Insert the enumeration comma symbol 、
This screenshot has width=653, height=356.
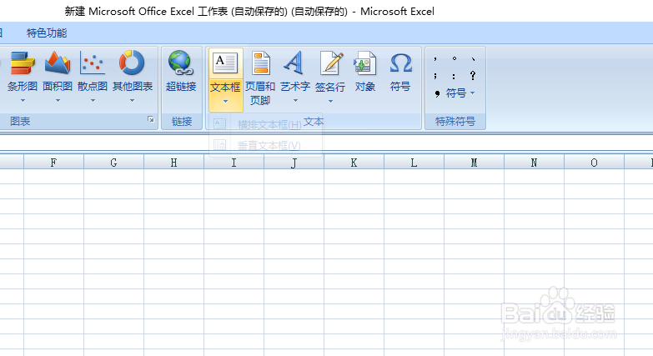pyautogui.click(x=473, y=58)
